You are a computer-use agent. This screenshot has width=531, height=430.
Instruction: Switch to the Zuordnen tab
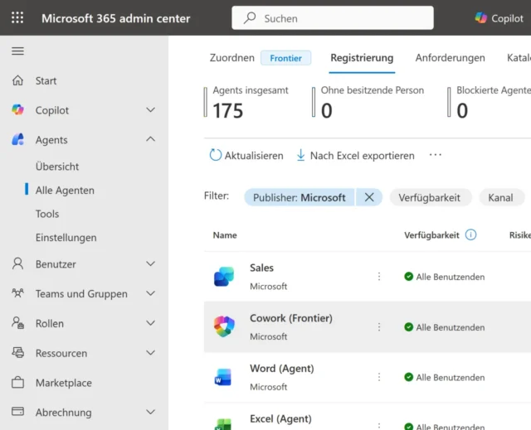(x=232, y=58)
